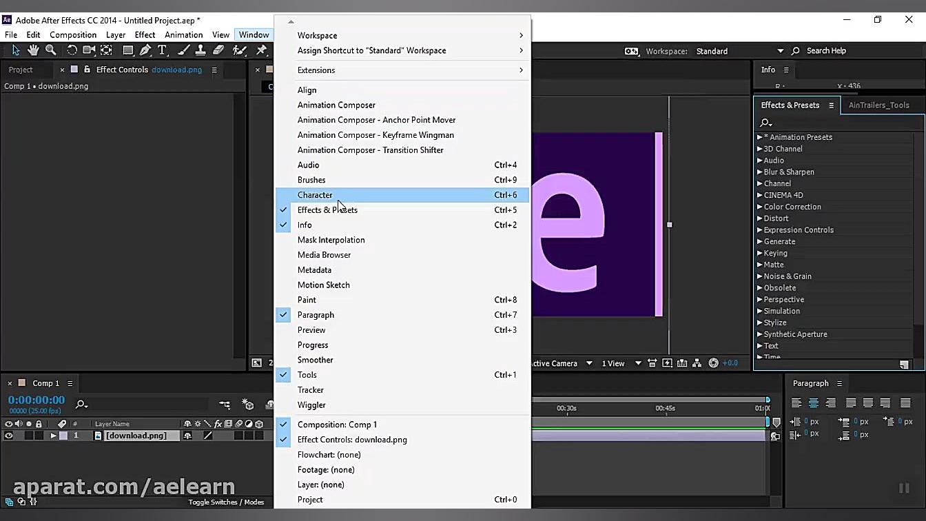
Task: Choose Character in Window menu
Action: coord(402,195)
